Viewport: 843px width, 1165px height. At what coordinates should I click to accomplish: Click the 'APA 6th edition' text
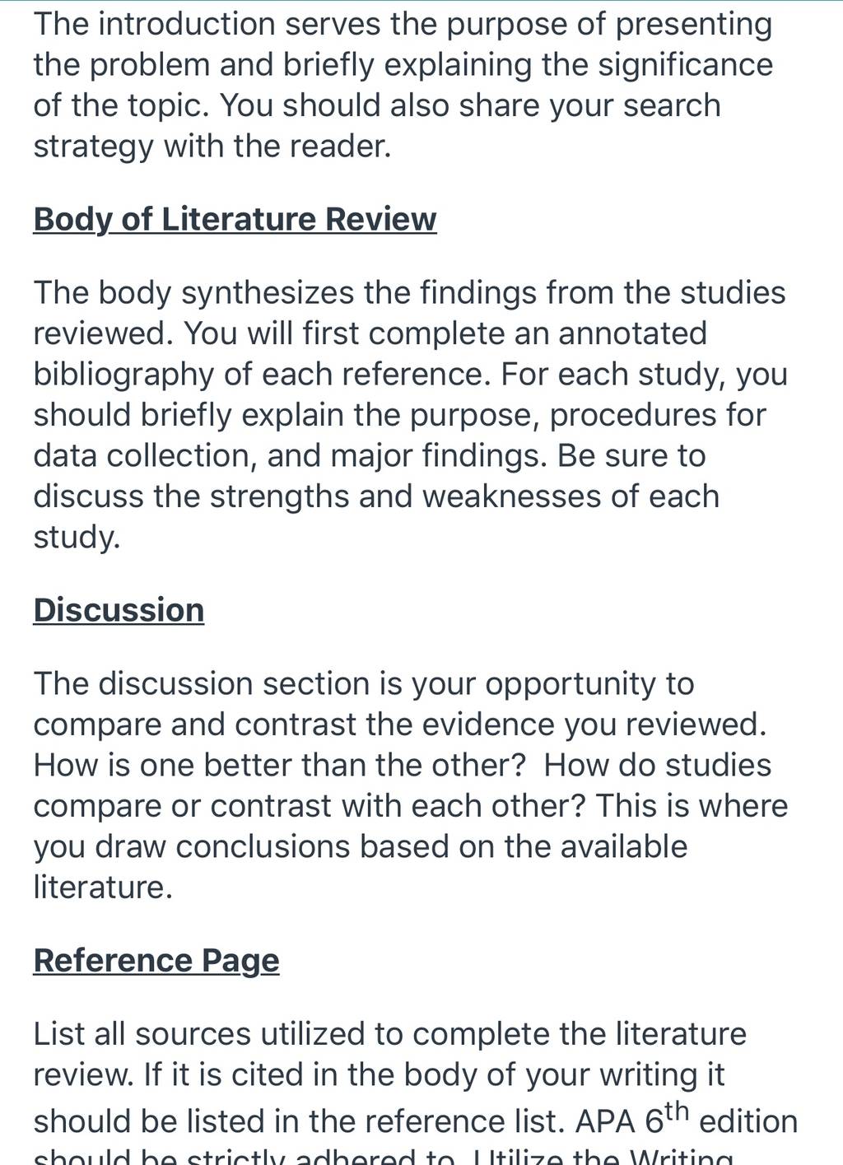pos(687,1118)
